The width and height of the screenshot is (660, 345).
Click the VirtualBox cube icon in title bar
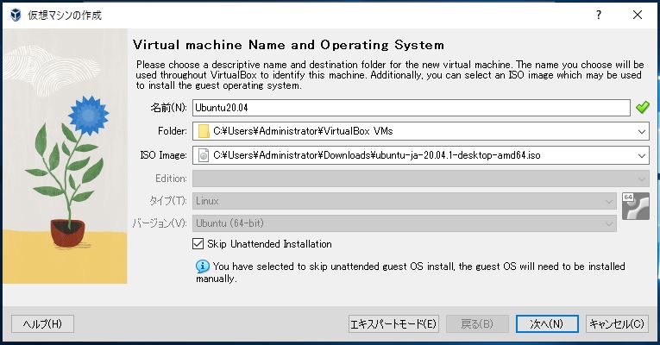click(15, 15)
